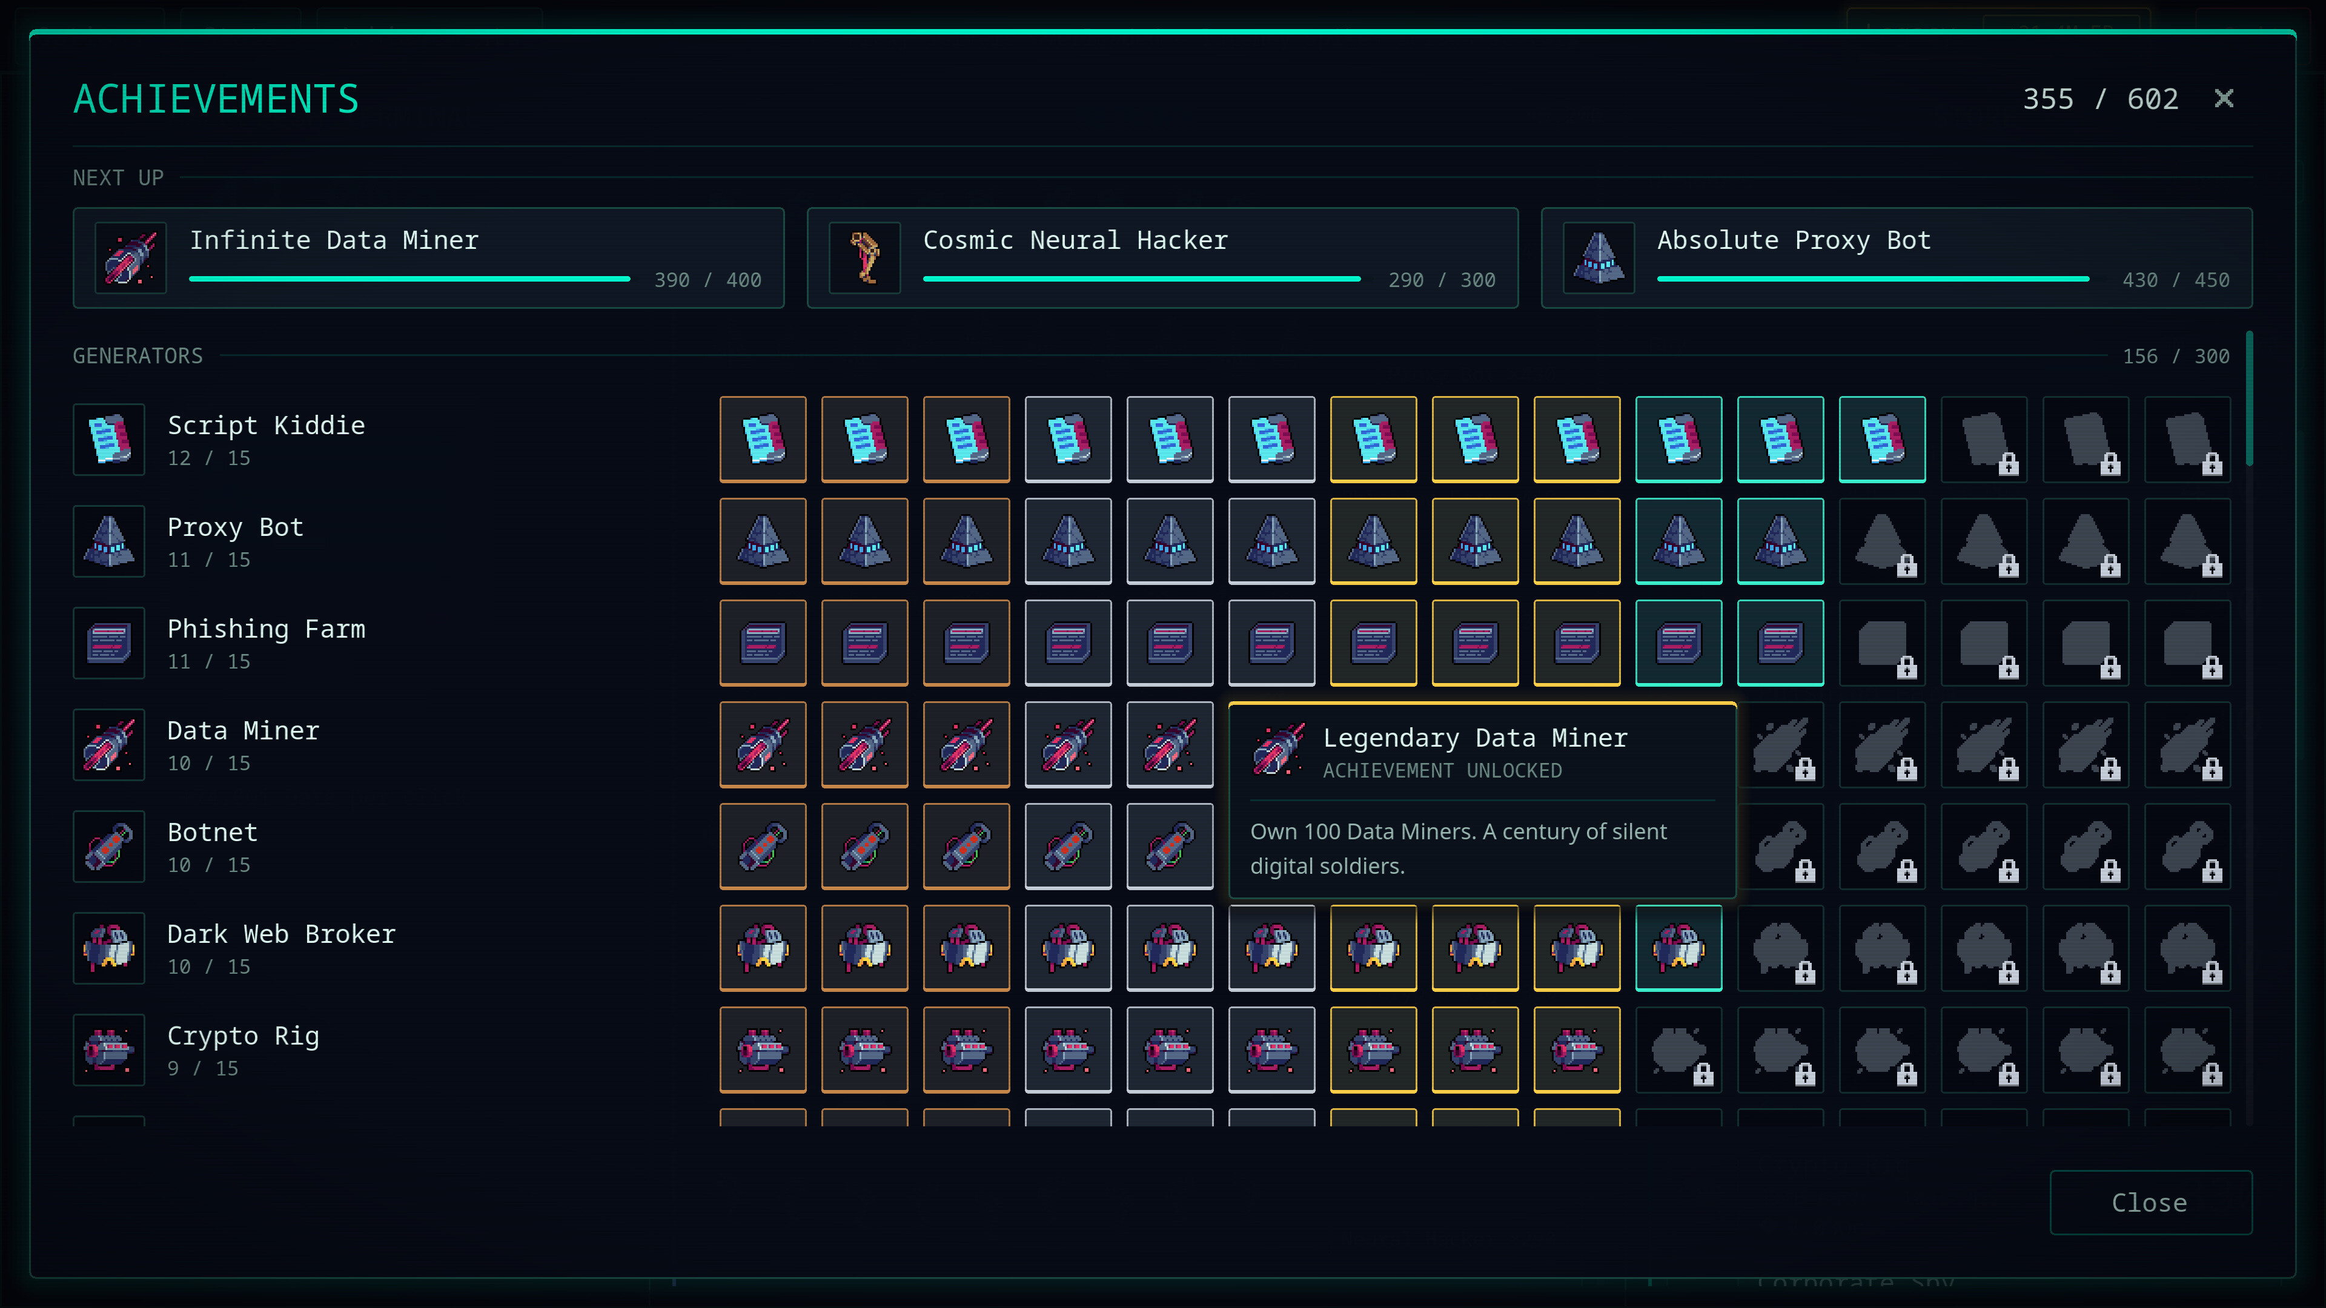Image resolution: width=2326 pixels, height=1308 pixels.
Task: Select the last unlocked Dark Web Broker achievement
Action: 1678,948
